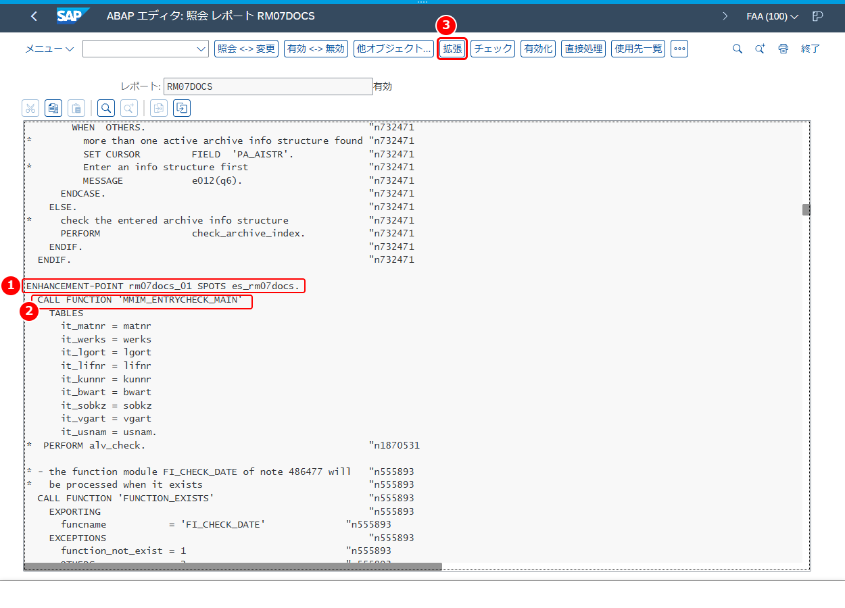Image resolution: width=845 pixels, height=608 pixels.
Task: Click the 他オブジェクト... button
Action: pyautogui.click(x=393, y=49)
